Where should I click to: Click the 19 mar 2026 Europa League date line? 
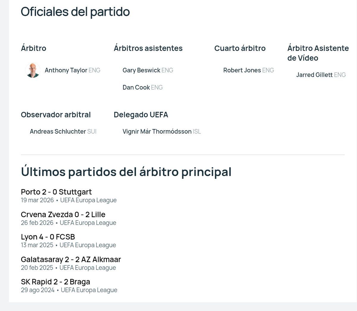click(x=69, y=200)
